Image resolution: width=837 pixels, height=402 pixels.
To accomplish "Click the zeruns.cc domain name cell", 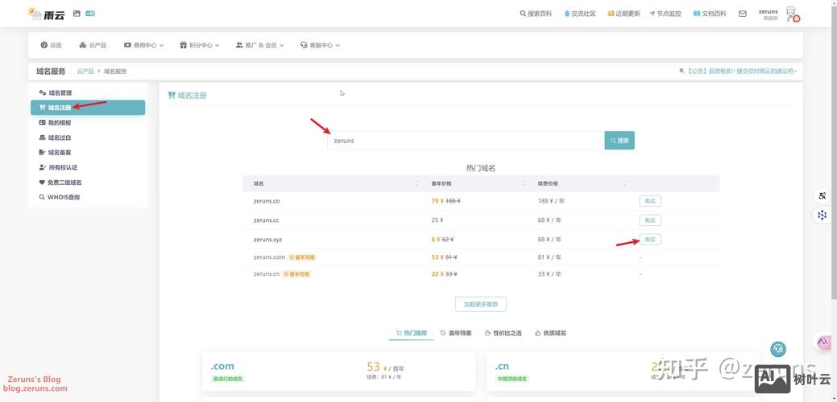I will (x=267, y=220).
